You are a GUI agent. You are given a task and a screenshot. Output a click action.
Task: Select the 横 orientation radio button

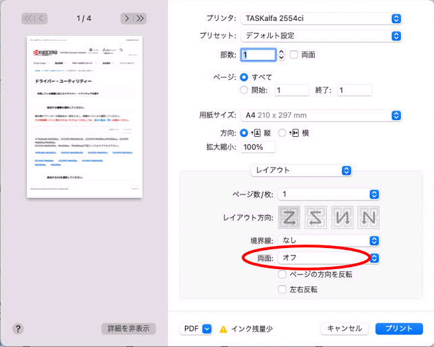pyautogui.click(x=282, y=133)
